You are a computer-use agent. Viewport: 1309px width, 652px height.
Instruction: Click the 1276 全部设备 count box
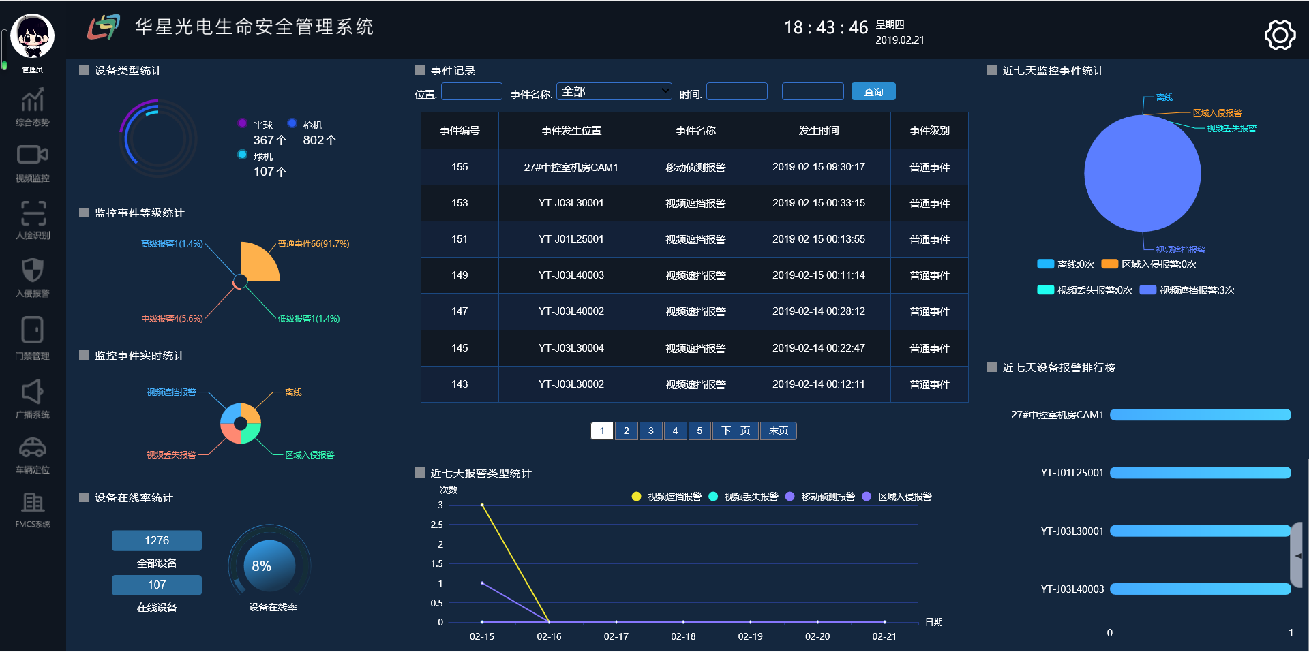coord(157,540)
